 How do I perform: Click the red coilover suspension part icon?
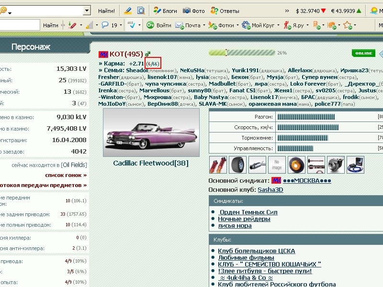click(x=218, y=165)
